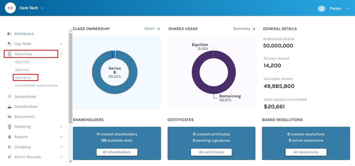
Task: Click the All shareholders button
Action: tap(117, 152)
